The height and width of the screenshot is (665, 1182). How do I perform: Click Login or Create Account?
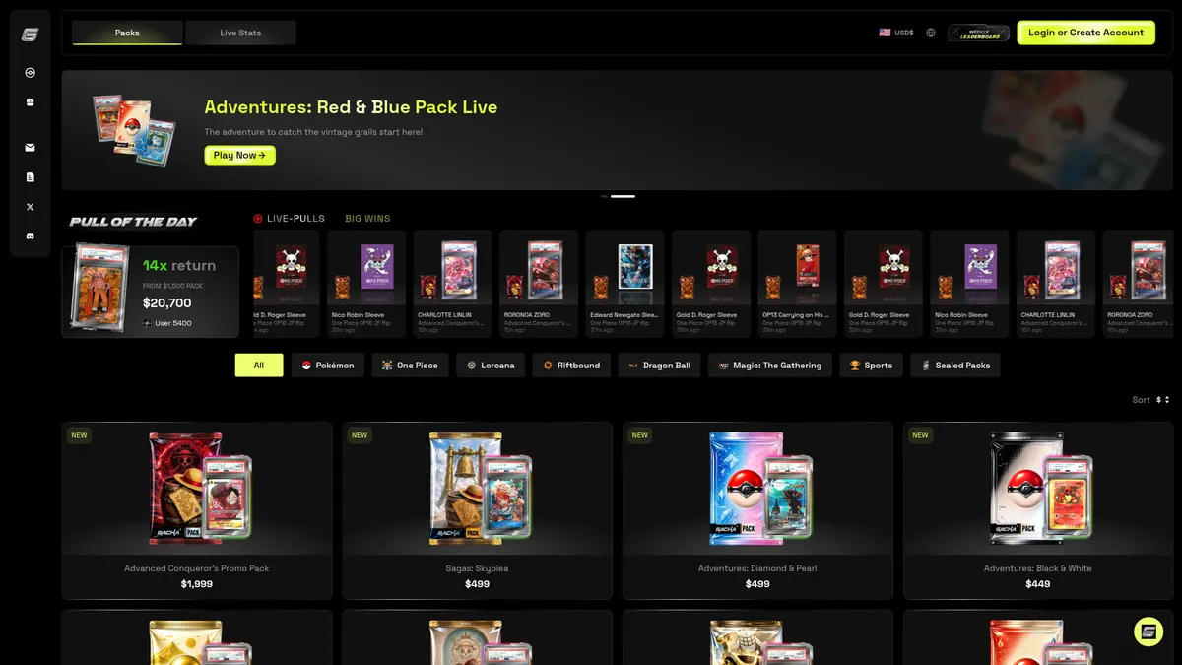click(1085, 33)
